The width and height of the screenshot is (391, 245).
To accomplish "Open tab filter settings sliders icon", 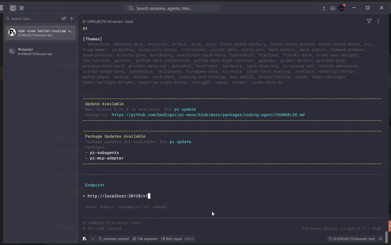I will tap(64, 19).
